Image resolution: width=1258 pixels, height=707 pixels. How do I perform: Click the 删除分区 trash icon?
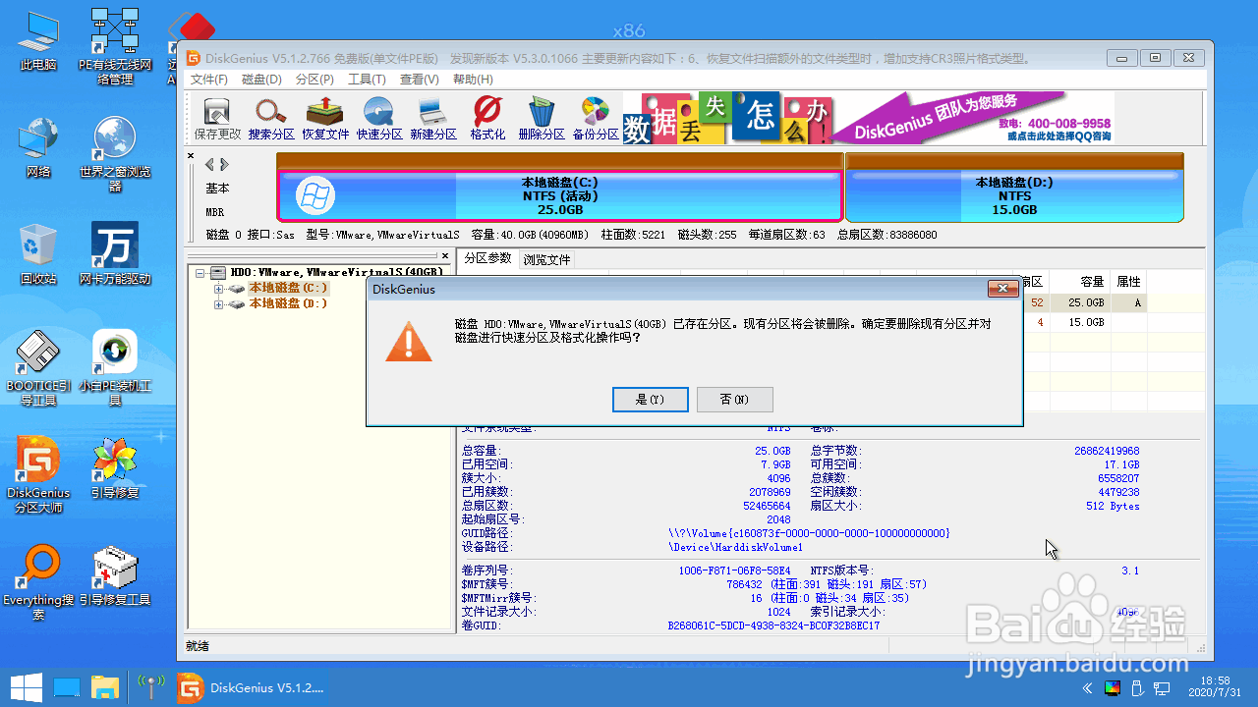[x=542, y=119]
